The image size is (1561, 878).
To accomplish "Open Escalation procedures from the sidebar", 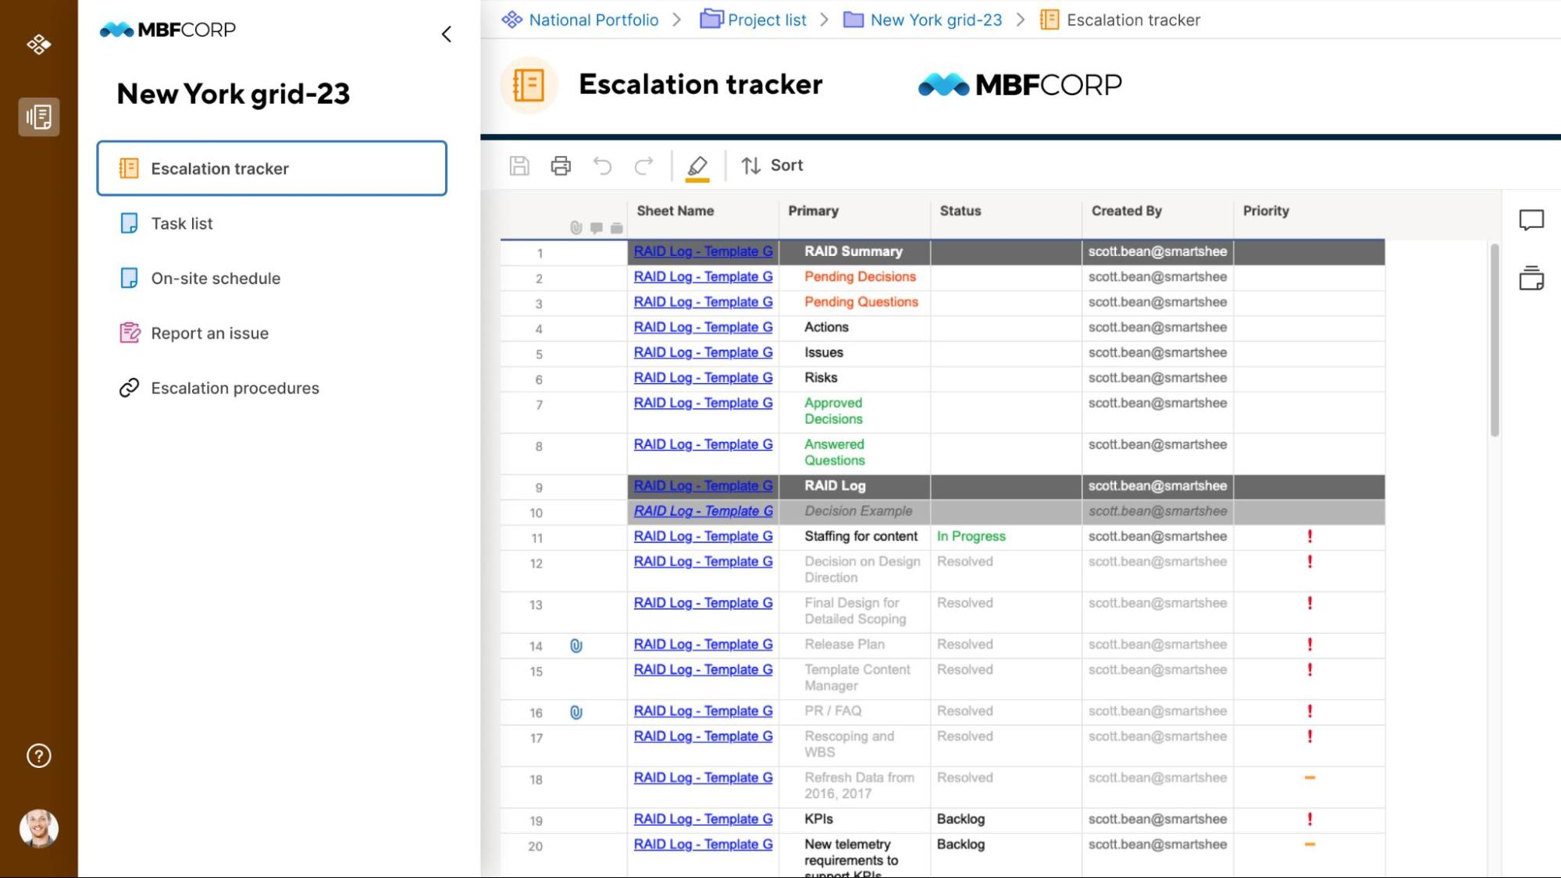I will (233, 388).
